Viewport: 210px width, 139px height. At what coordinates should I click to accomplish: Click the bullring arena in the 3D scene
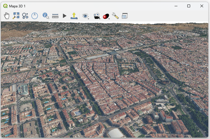[x=68, y=79]
